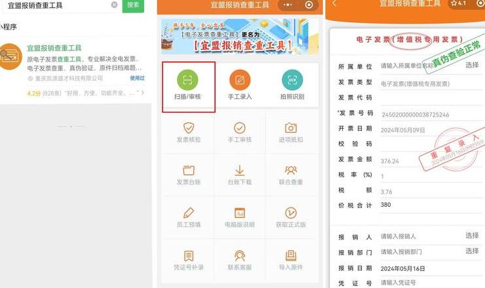Choose 所属单位 via 选择 link
The height and width of the screenshot is (288, 485).
point(472,65)
